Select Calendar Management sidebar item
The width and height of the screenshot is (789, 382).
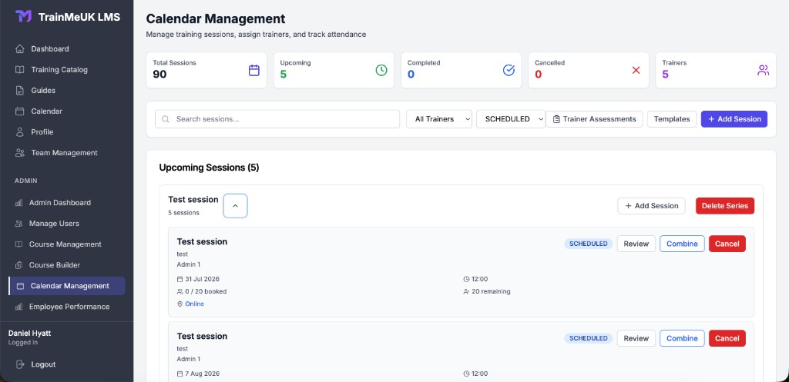point(67,286)
